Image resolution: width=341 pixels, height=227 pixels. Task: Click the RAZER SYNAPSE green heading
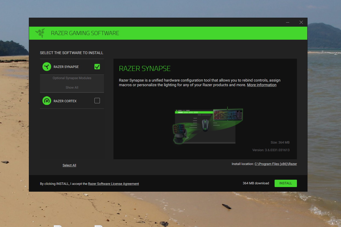click(x=145, y=69)
